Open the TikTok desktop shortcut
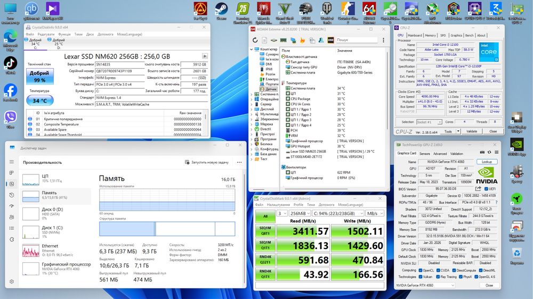This screenshot has height=299, width=533. (x=11, y=65)
